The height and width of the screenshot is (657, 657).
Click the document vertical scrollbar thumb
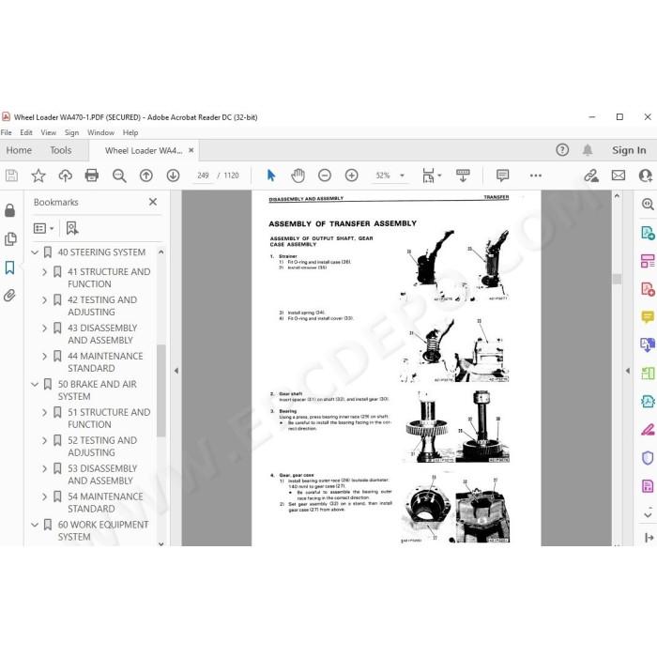(x=617, y=279)
